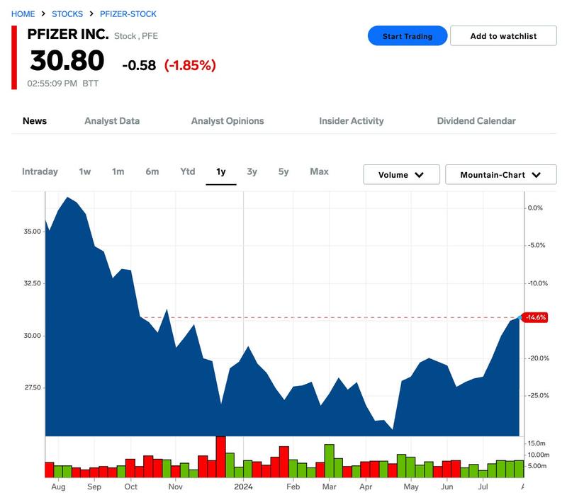
Task: Click the Nov month axis label
Action: coord(175,487)
